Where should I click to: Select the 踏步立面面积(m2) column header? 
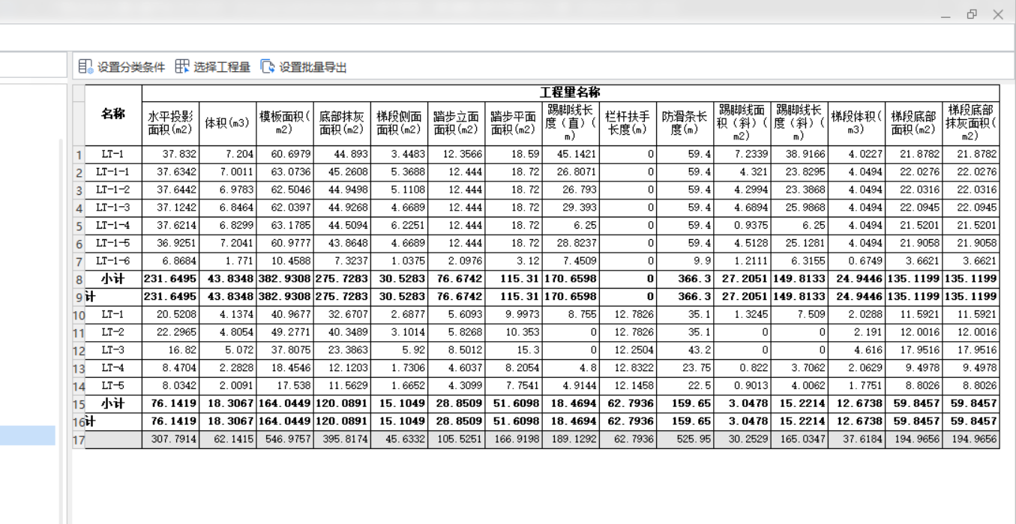tap(456, 124)
